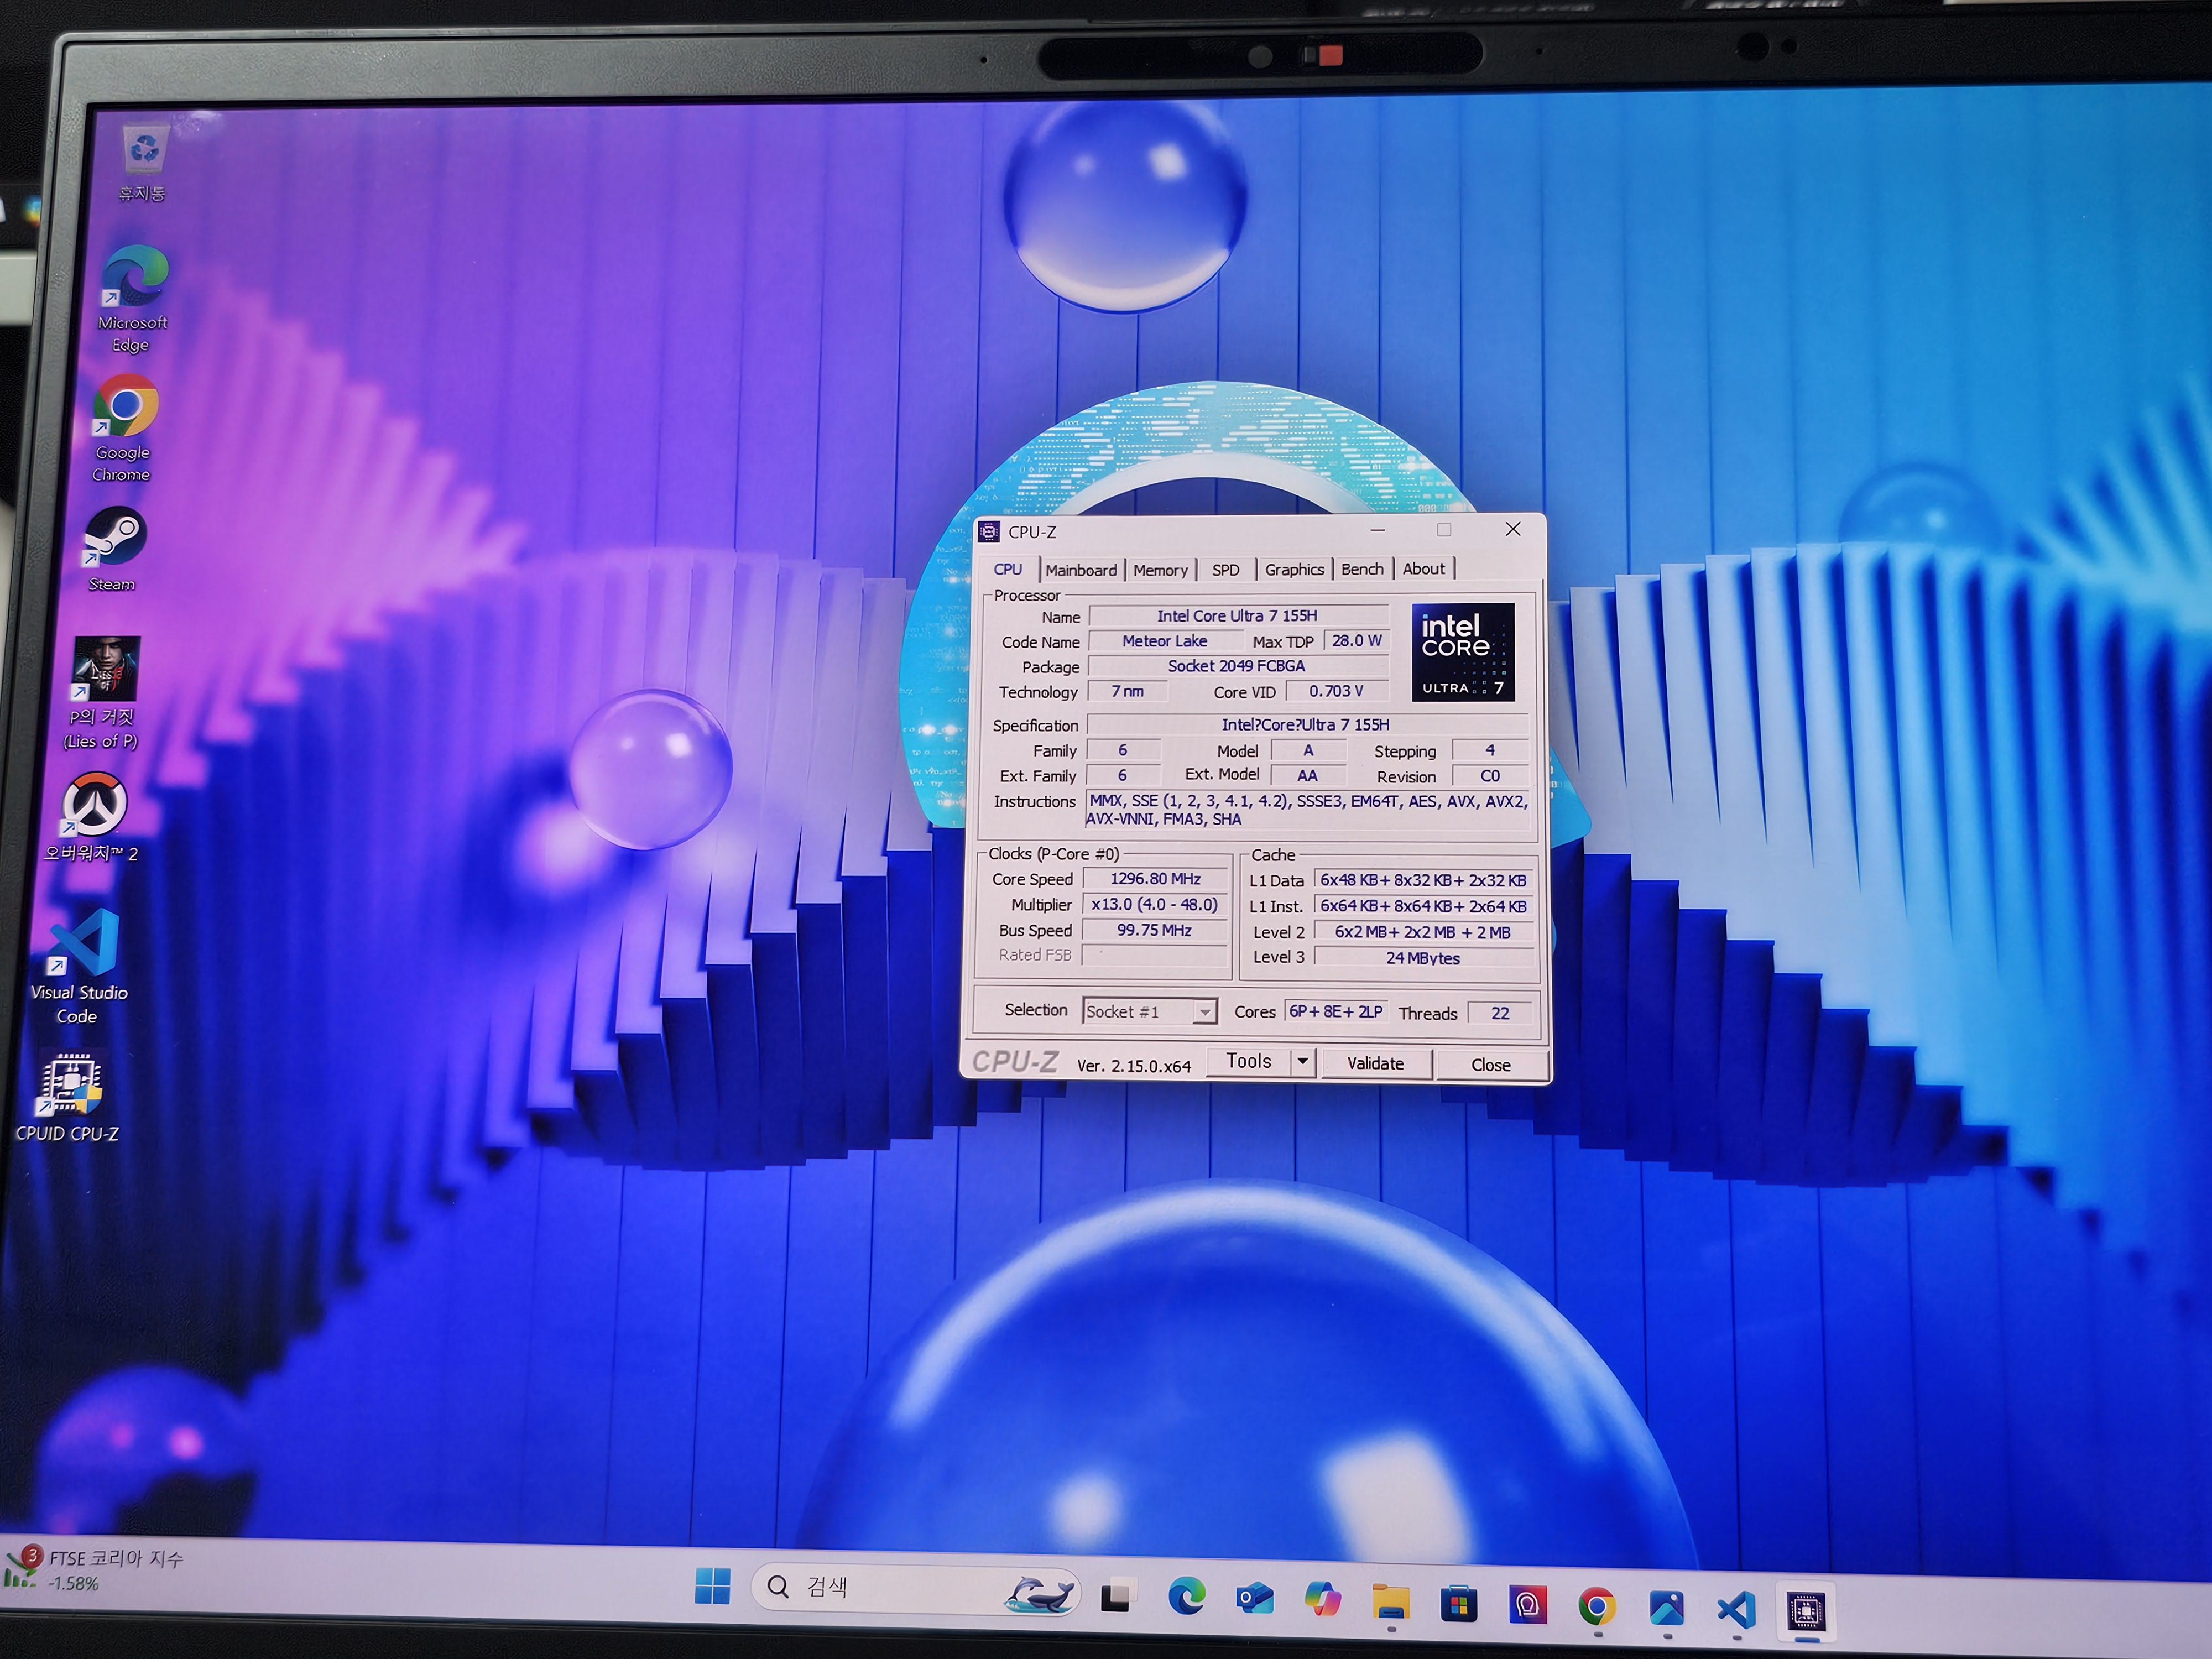
Task: Open File Explorer from the taskbar
Action: coord(1390,1603)
